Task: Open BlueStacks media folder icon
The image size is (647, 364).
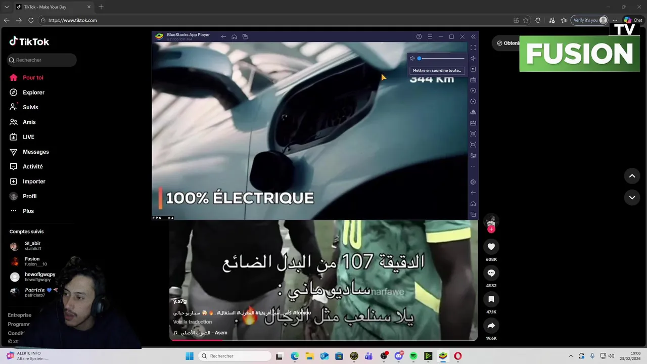Action: click(473, 156)
